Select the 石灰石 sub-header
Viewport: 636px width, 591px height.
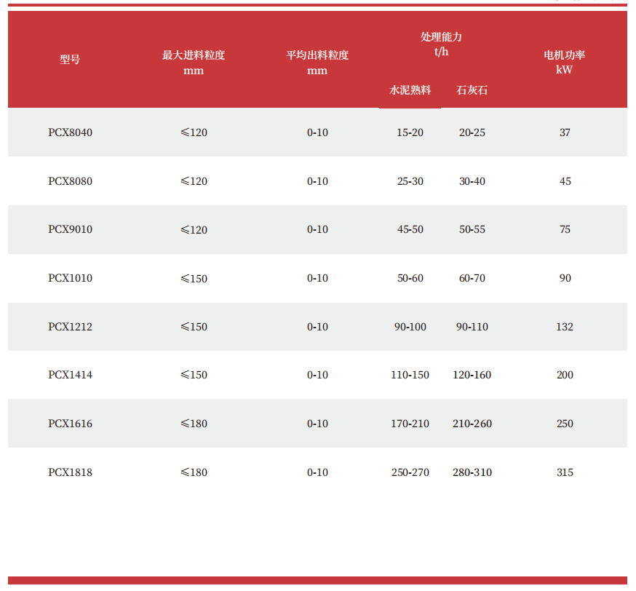tap(472, 91)
